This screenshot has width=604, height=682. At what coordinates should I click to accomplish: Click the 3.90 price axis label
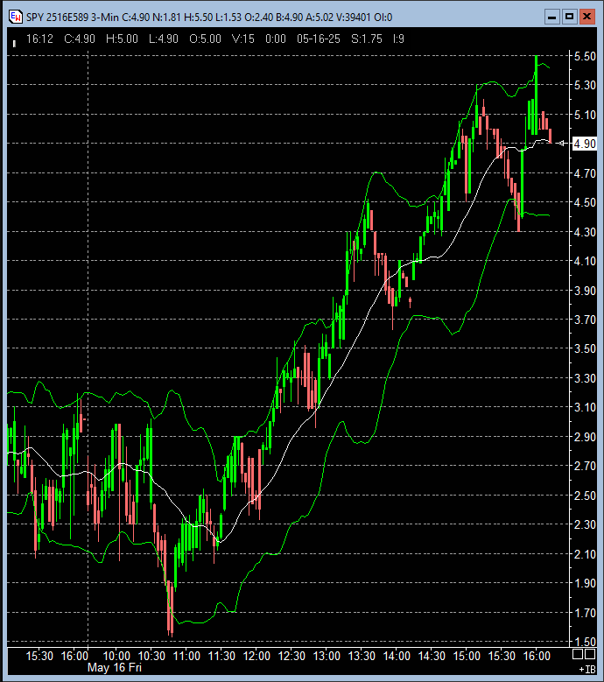pyautogui.click(x=585, y=291)
